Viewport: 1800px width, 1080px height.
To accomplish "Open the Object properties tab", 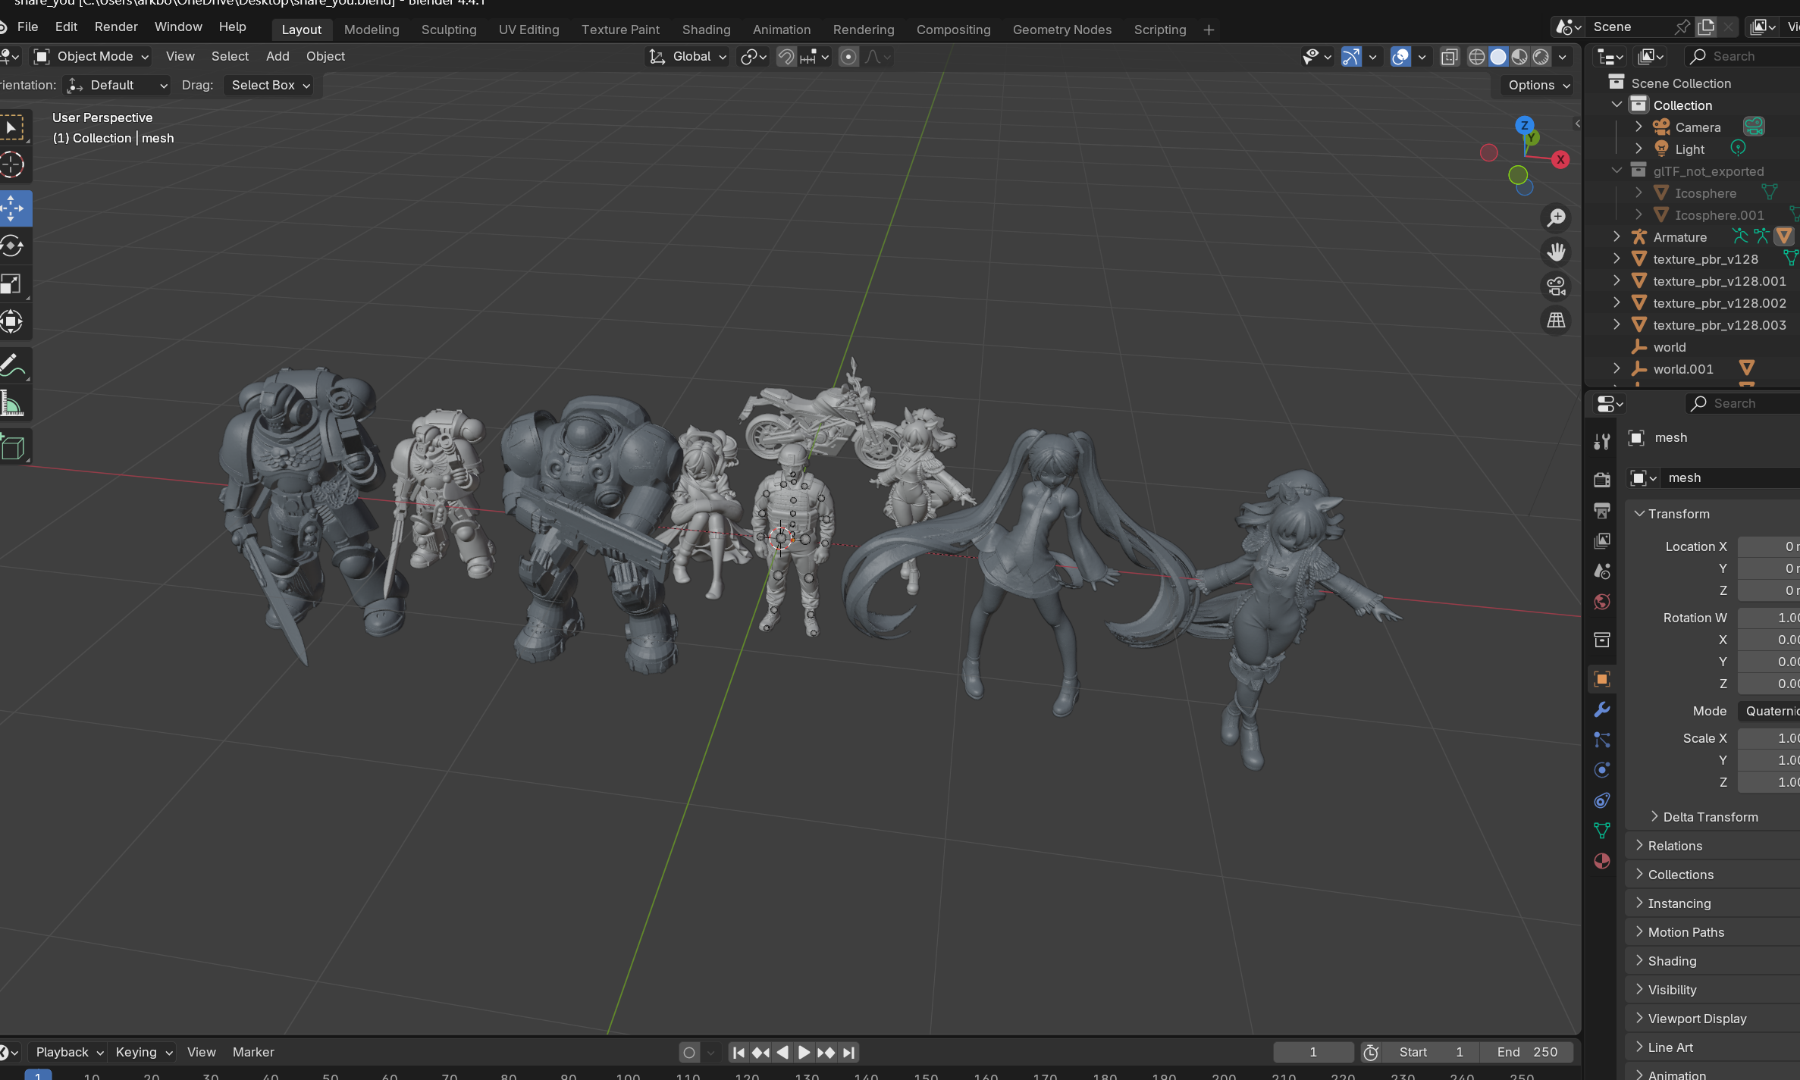I will (1602, 679).
